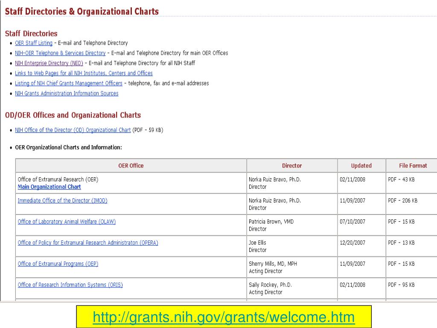
Task: Click 'OER Organizational Charts and Information:' text
Action: (68, 147)
